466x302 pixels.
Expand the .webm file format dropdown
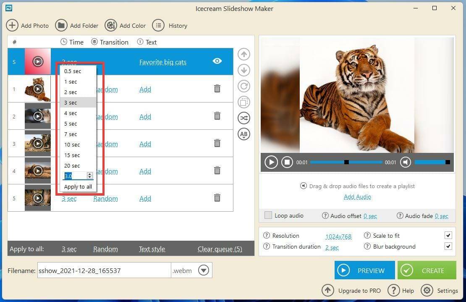point(204,270)
